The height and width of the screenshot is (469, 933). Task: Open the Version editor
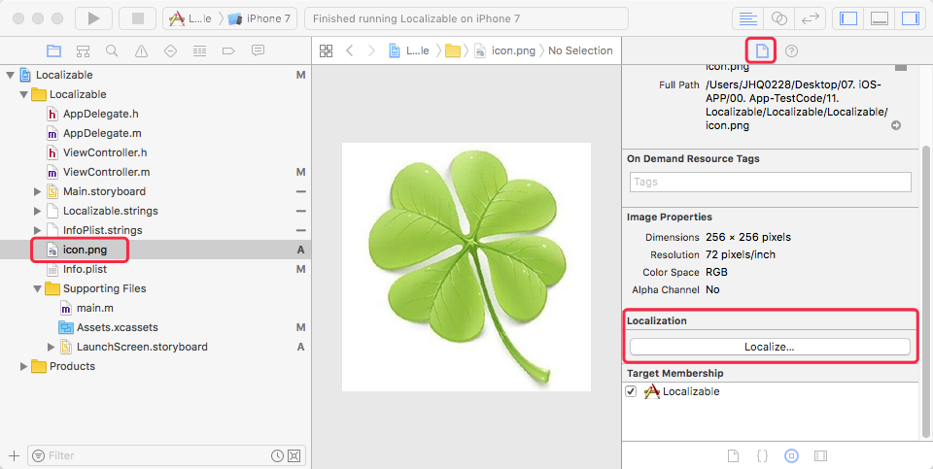809,18
